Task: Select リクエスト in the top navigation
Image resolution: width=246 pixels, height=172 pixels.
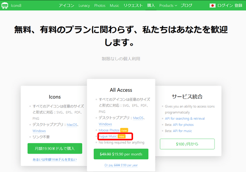Action: pyautogui.click(x=133, y=5)
